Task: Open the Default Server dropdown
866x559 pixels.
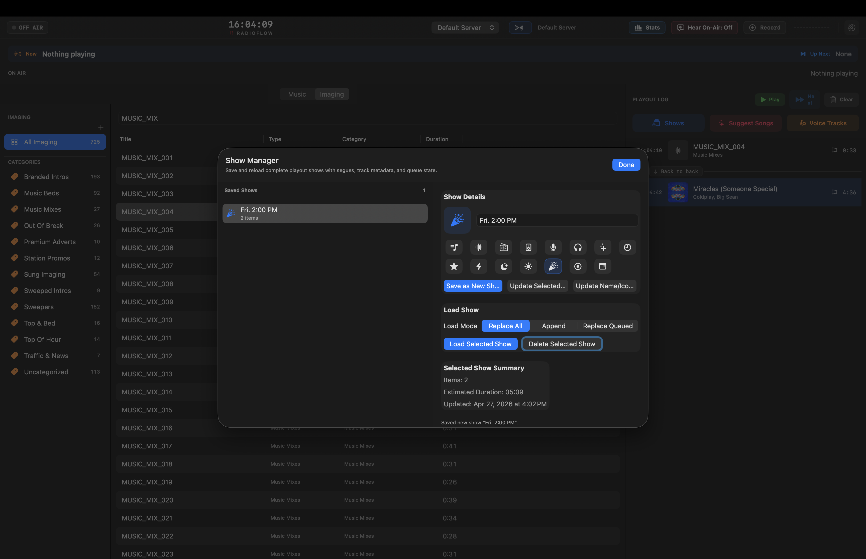Action: 465,28
